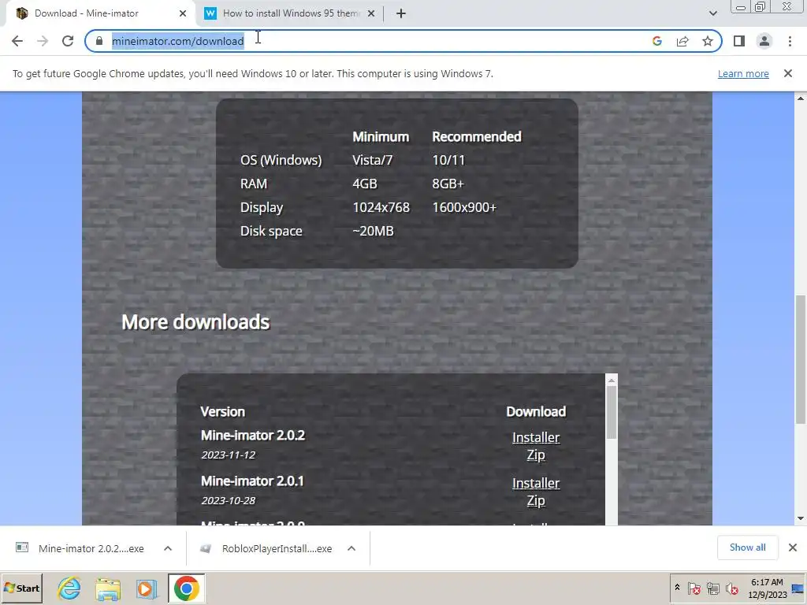The height and width of the screenshot is (605, 807).
Task: Dismiss the Chrome update notification bar
Action: click(x=788, y=73)
